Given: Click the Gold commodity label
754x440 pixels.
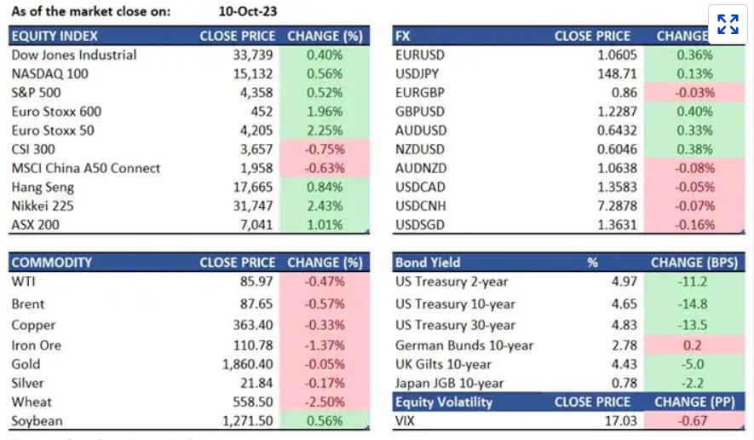Looking at the screenshot, I should (26, 364).
